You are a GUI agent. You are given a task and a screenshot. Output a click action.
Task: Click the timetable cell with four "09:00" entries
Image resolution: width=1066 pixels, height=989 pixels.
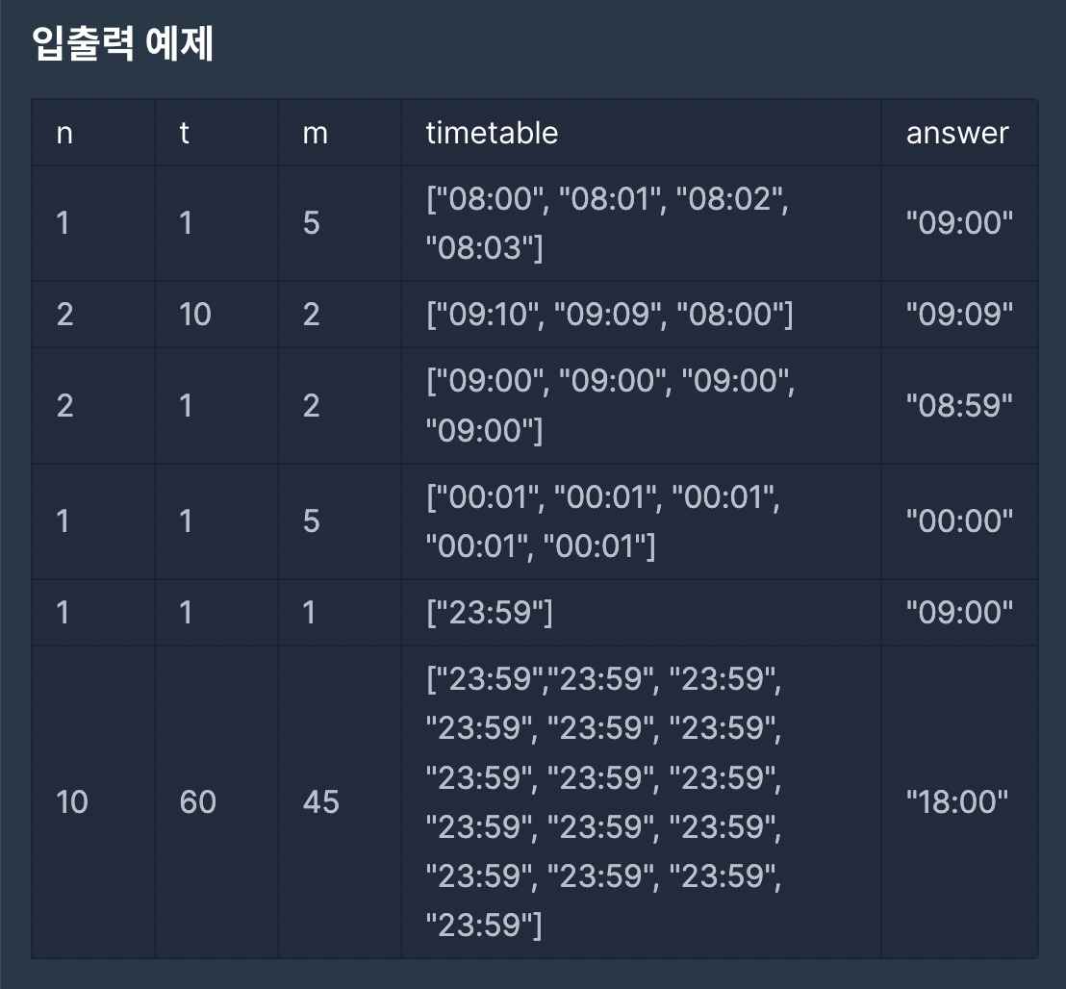tap(641, 406)
